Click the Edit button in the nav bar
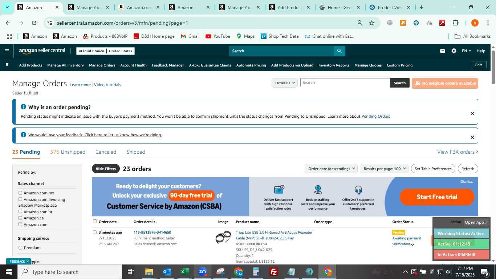 point(479,65)
